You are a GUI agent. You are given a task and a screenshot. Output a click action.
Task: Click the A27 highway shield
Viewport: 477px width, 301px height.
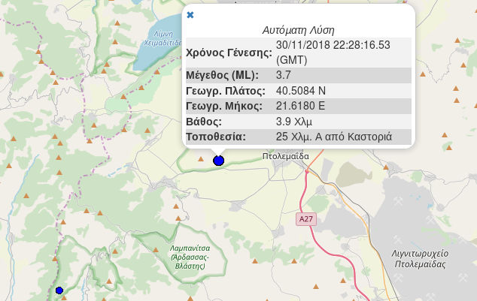point(305,219)
